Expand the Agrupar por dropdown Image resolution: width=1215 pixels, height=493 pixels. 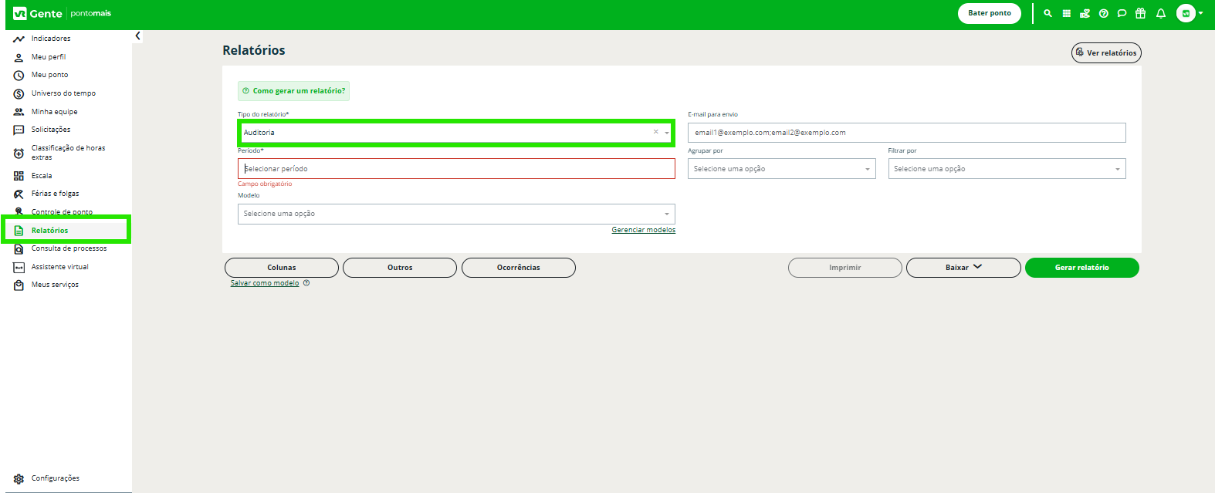click(781, 169)
